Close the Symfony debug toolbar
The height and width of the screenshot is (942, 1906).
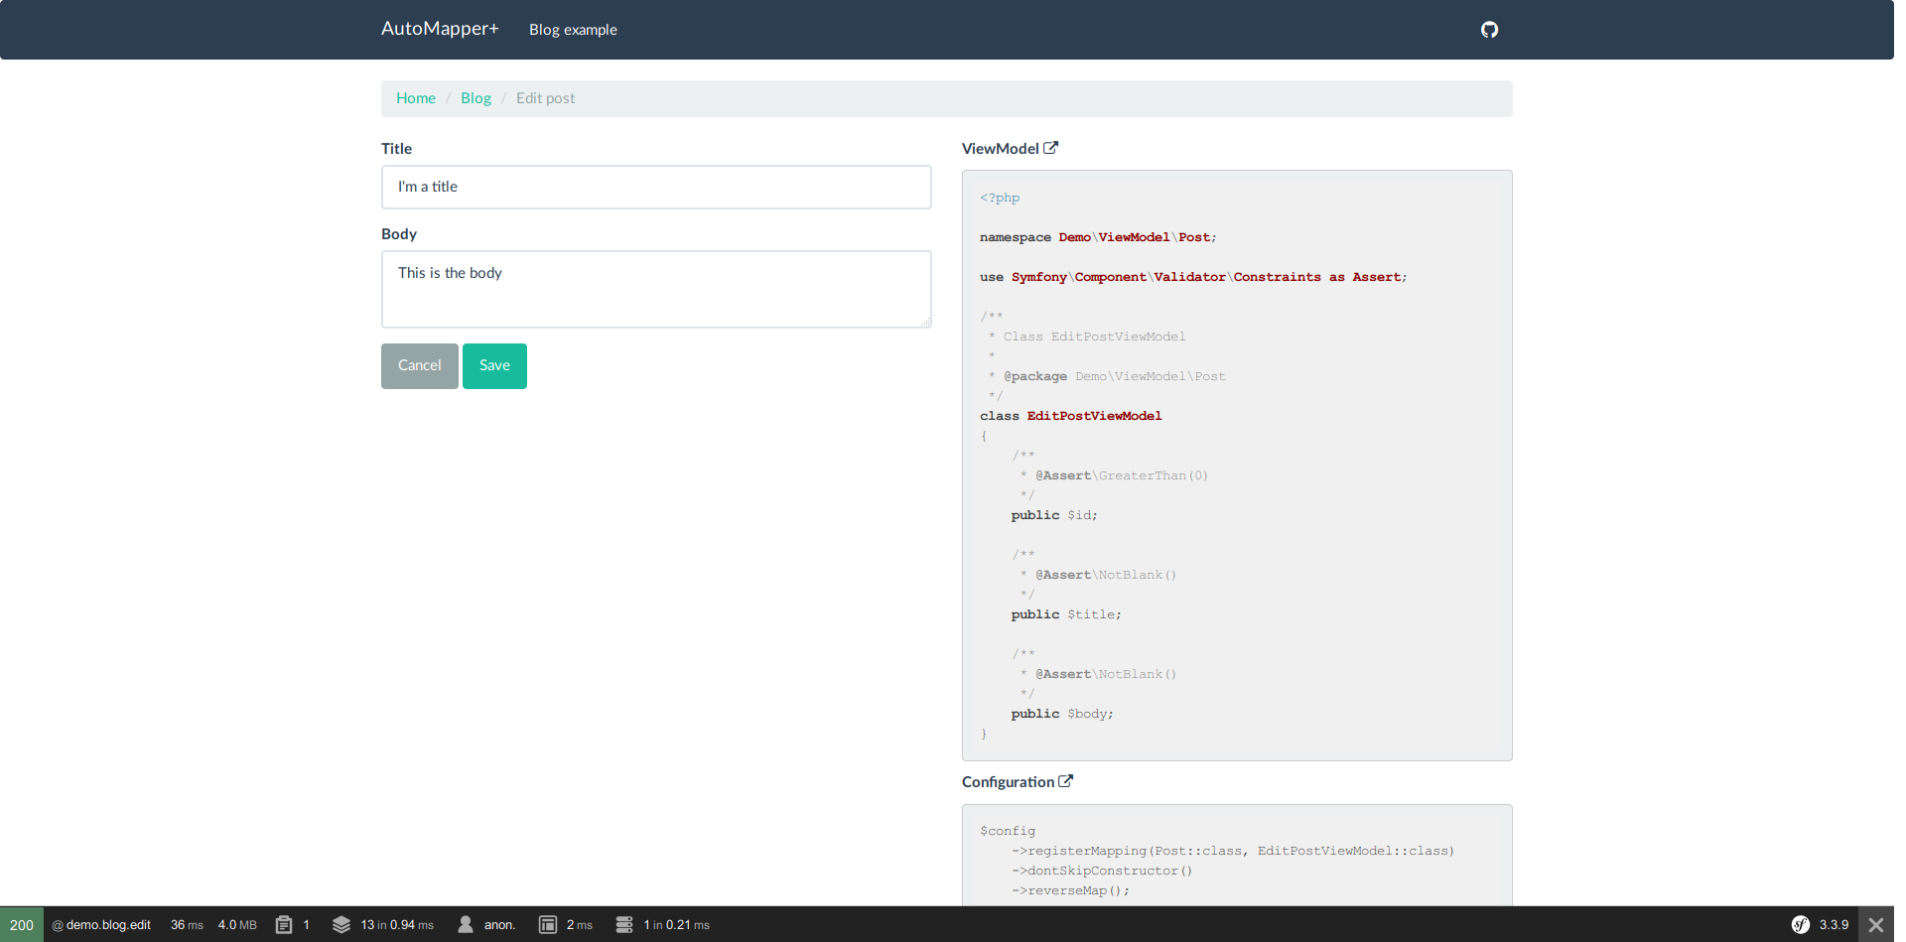pyautogui.click(x=1876, y=924)
